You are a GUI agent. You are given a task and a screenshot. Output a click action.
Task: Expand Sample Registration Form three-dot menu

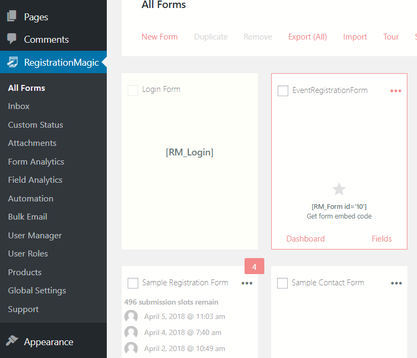click(x=247, y=283)
